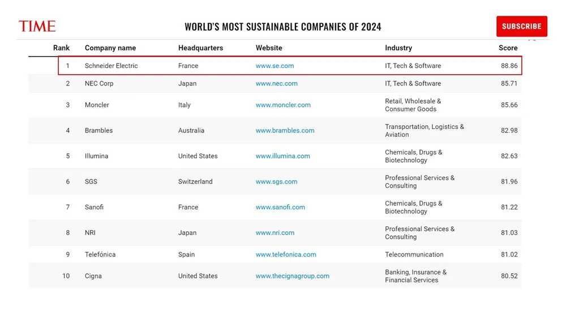Screen dimensions: 566x318
Task: Go to www.sgs.com link
Action: click(x=276, y=182)
